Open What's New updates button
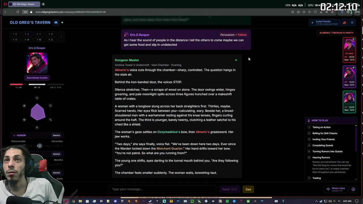This screenshot has height=204, width=363. click(336, 189)
